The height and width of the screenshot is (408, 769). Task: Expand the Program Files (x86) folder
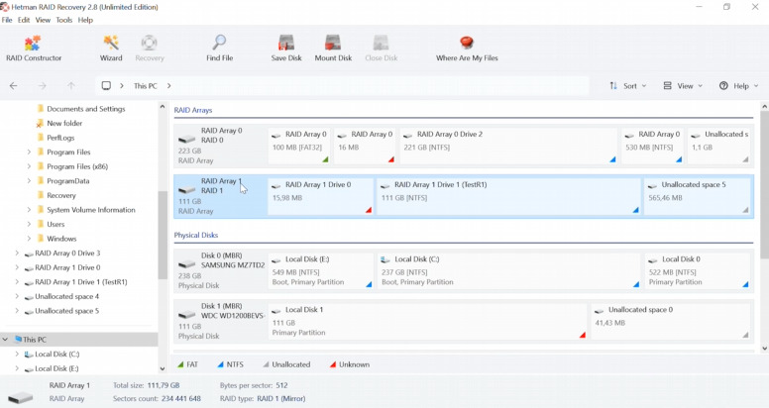29,166
